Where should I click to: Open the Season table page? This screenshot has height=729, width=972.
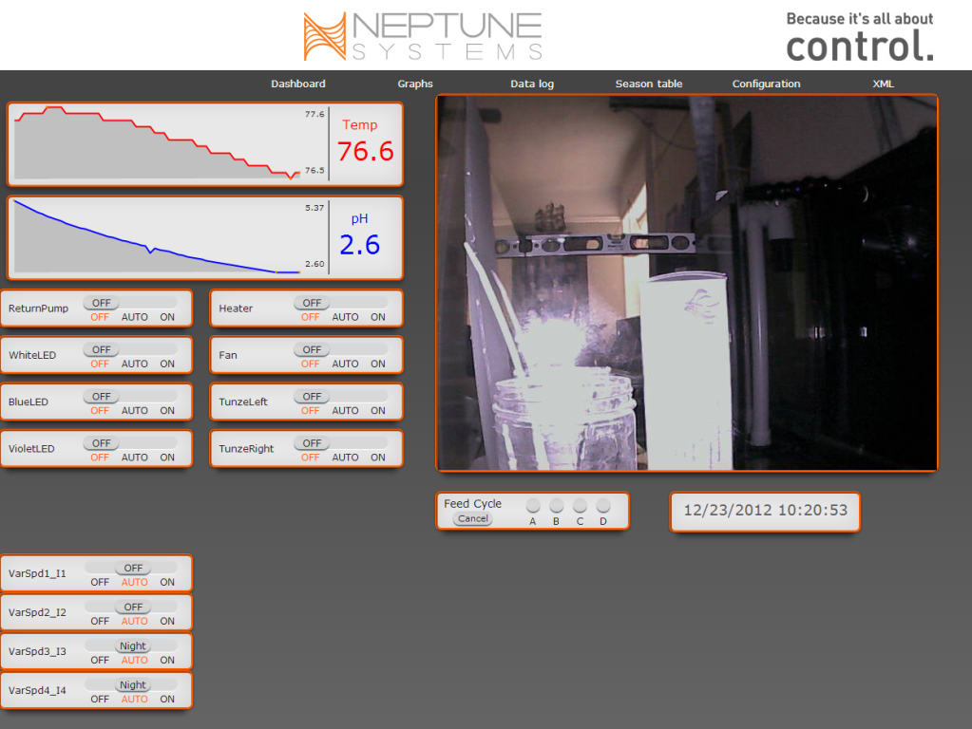[x=648, y=84]
